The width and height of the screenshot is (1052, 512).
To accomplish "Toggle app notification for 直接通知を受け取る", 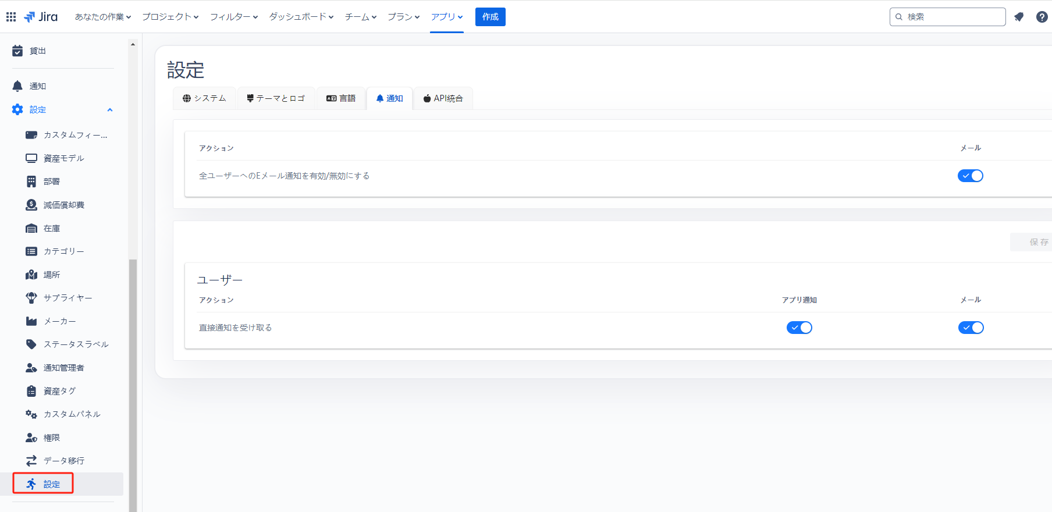I will coord(799,328).
